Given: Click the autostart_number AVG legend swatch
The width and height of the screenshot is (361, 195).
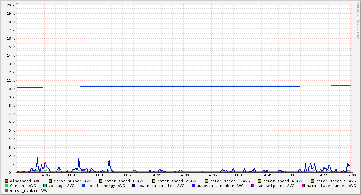Looking at the screenshot, I should pyautogui.click(x=193, y=186).
